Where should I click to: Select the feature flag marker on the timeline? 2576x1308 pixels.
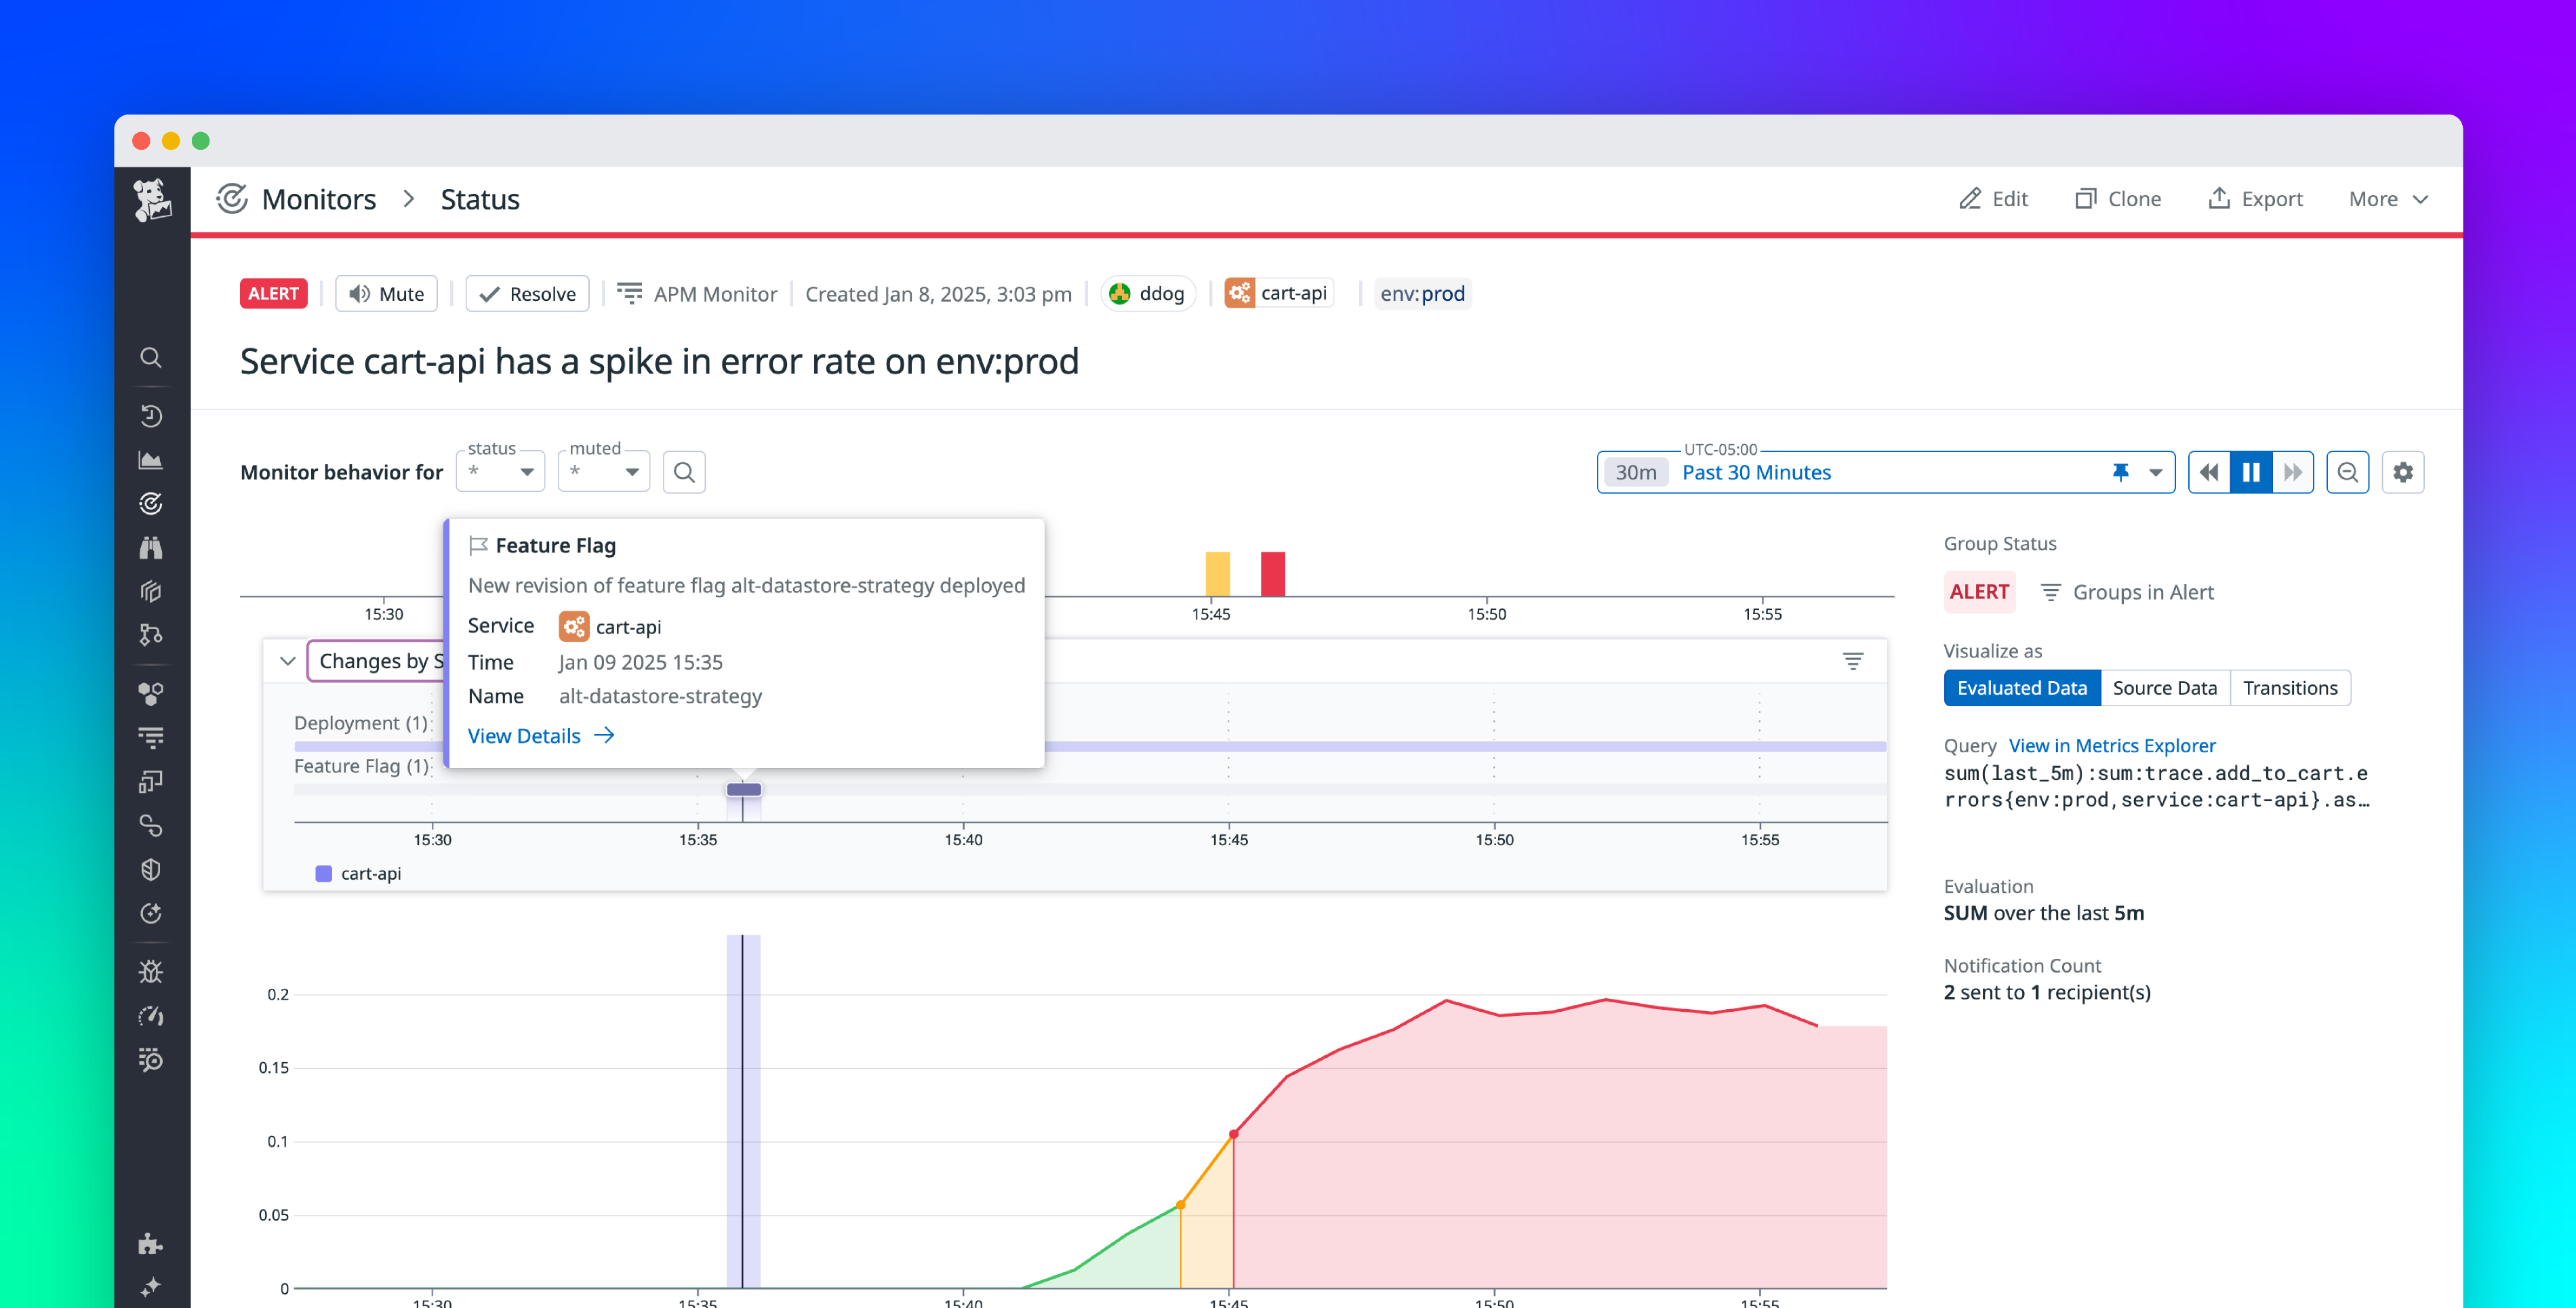click(744, 789)
